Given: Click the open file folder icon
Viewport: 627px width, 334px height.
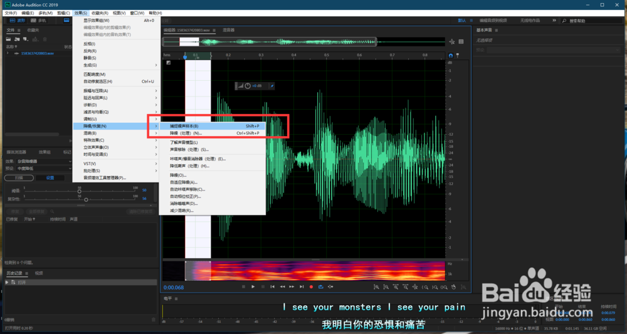Looking at the screenshot, I should (x=8, y=39).
